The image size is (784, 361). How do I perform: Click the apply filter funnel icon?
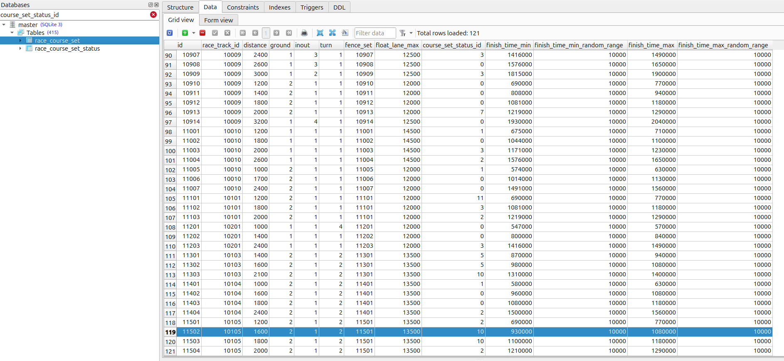[x=402, y=33]
